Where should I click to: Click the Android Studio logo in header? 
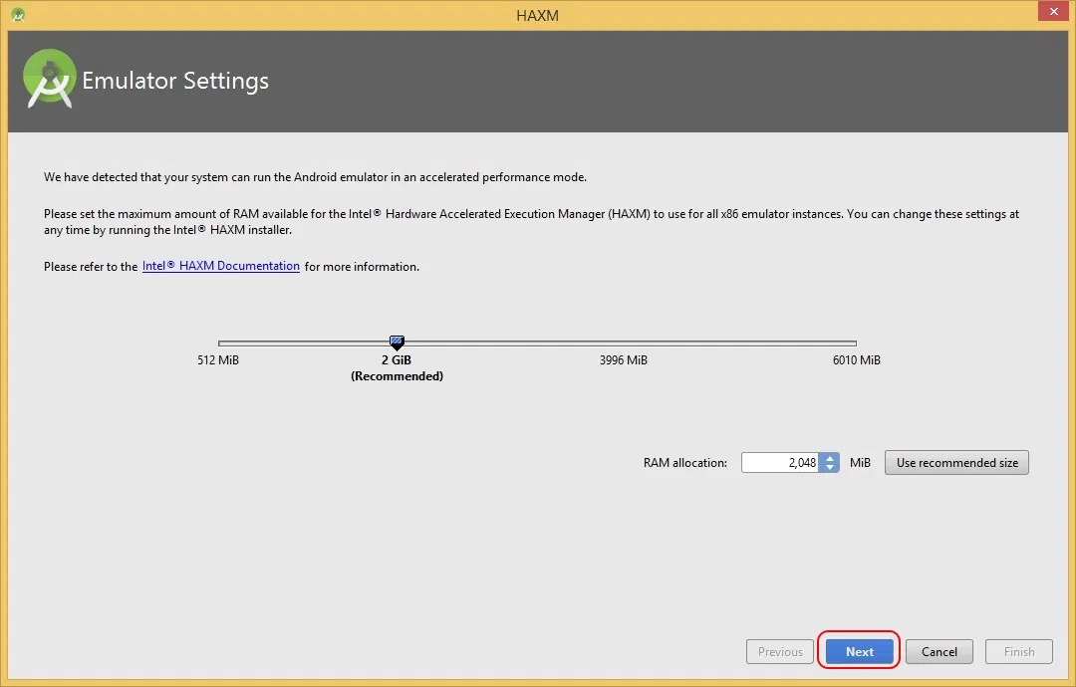tap(50, 79)
